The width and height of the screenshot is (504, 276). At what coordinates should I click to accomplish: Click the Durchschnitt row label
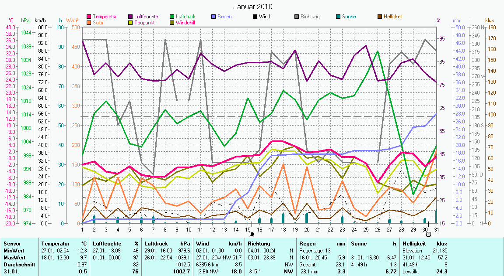17,264
